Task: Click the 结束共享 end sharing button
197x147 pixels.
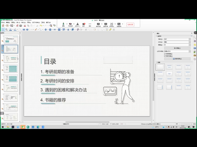Action: coord(130,25)
